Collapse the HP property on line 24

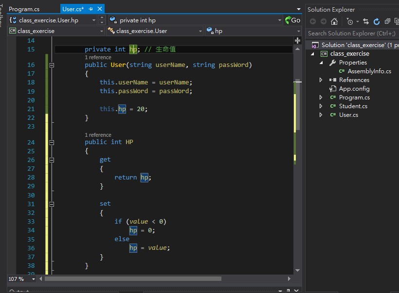click(51, 142)
